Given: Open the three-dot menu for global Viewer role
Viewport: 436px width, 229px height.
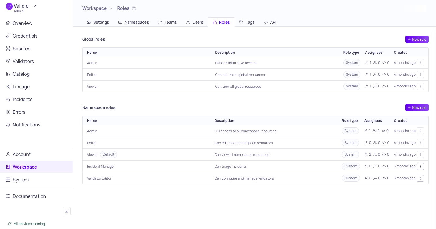Looking at the screenshot, I should pyautogui.click(x=420, y=86).
